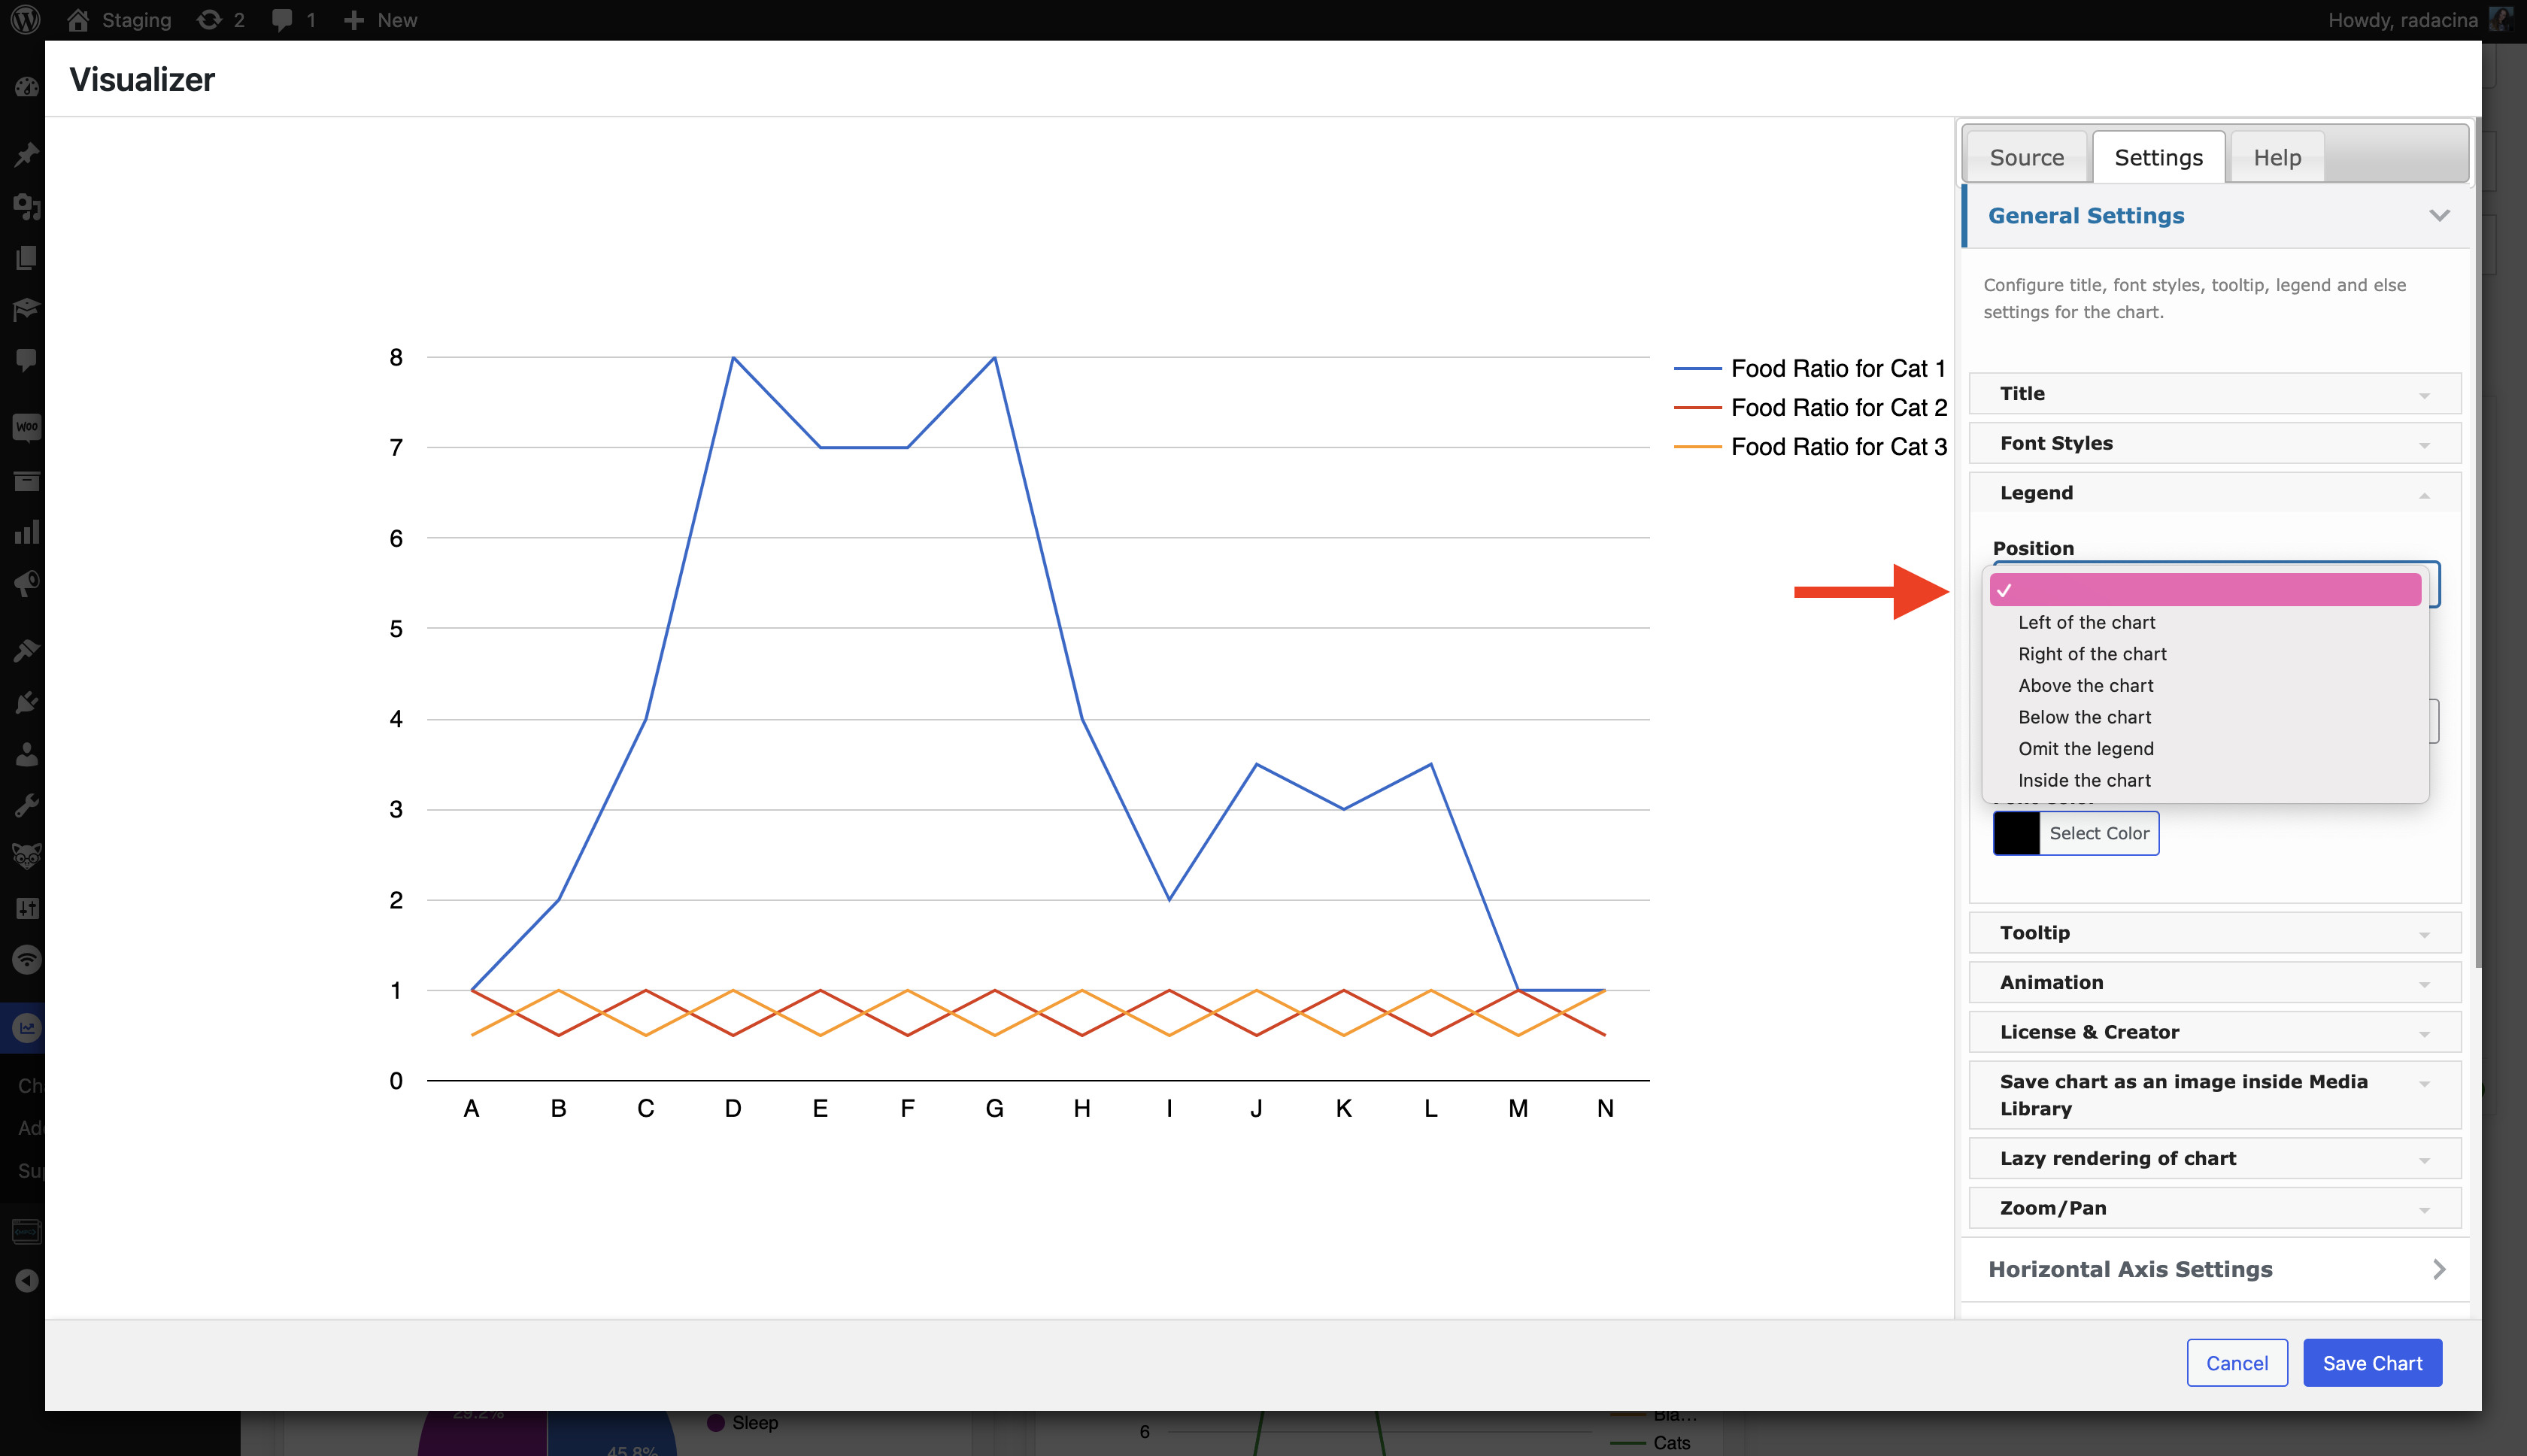2527x1456 pixels.
Task: Open the raccoon mascot icon in sidebar
Action: 26,856
